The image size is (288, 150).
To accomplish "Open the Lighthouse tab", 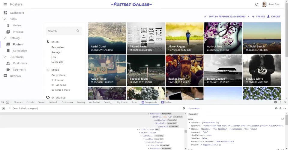I will click(x=122, y=102).
